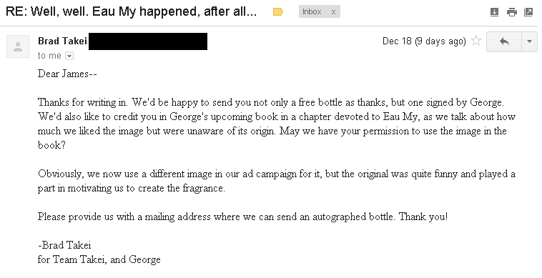542x278 pixels.
Task: Click the "for Team Takei, and George" signature
Action: point(99,259)
